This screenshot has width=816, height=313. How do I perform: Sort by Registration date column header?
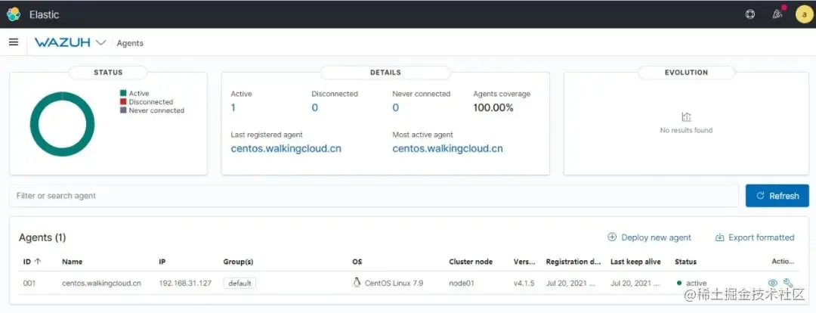point(573,262)
